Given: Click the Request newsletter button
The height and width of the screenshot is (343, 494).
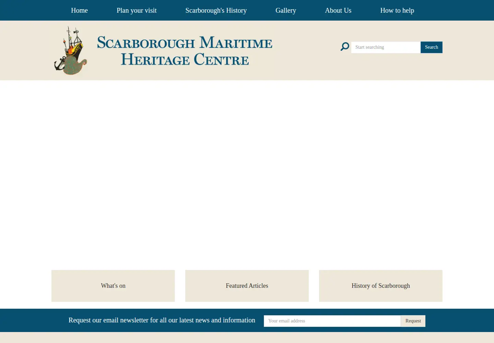Looking at the screenshot, I should (x=413, y=321).
